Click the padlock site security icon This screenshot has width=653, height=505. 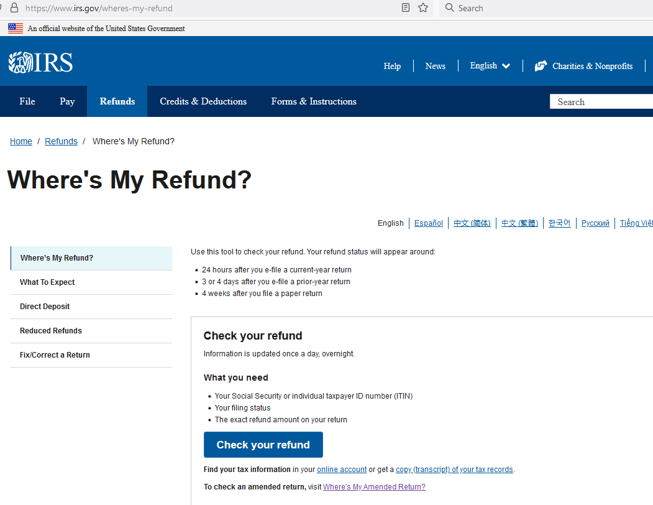[14, 8]
